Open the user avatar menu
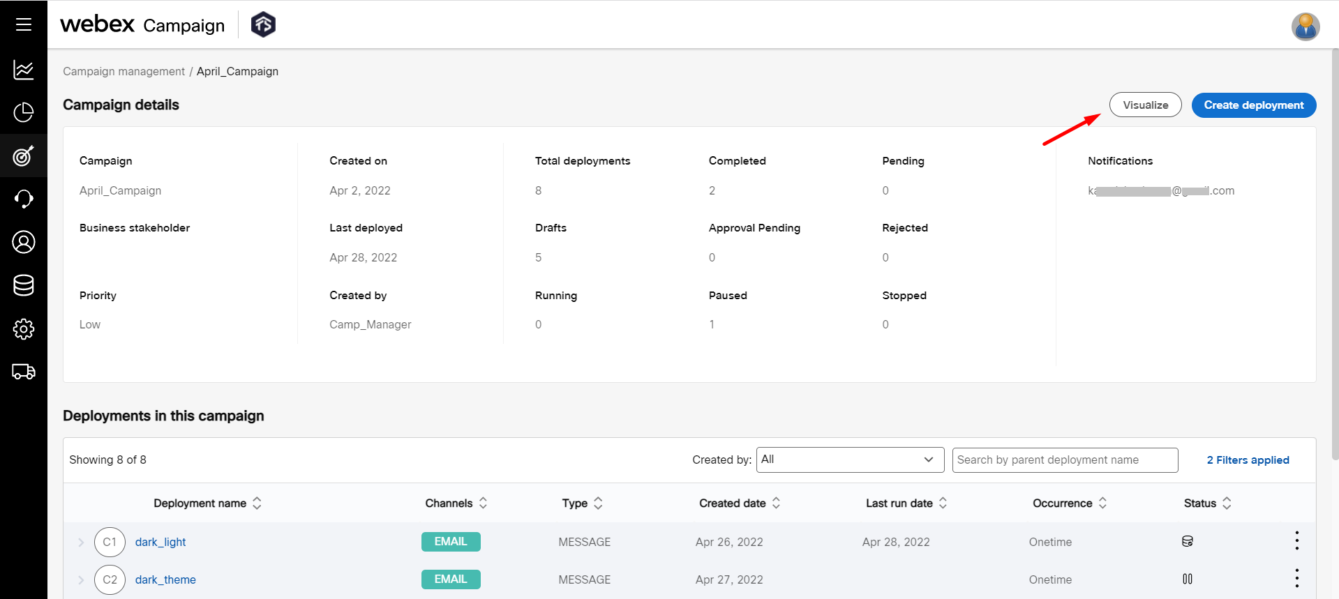 point(1305,26)
